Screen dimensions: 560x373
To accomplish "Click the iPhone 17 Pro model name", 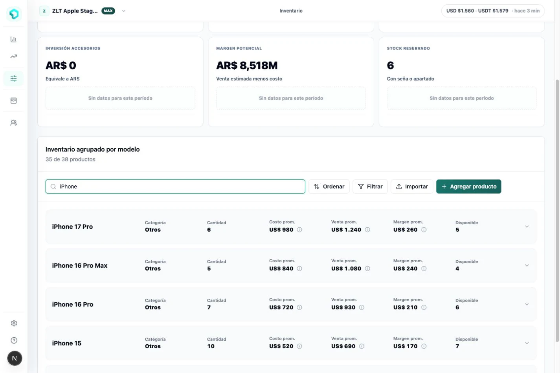I will coord(72,227).
